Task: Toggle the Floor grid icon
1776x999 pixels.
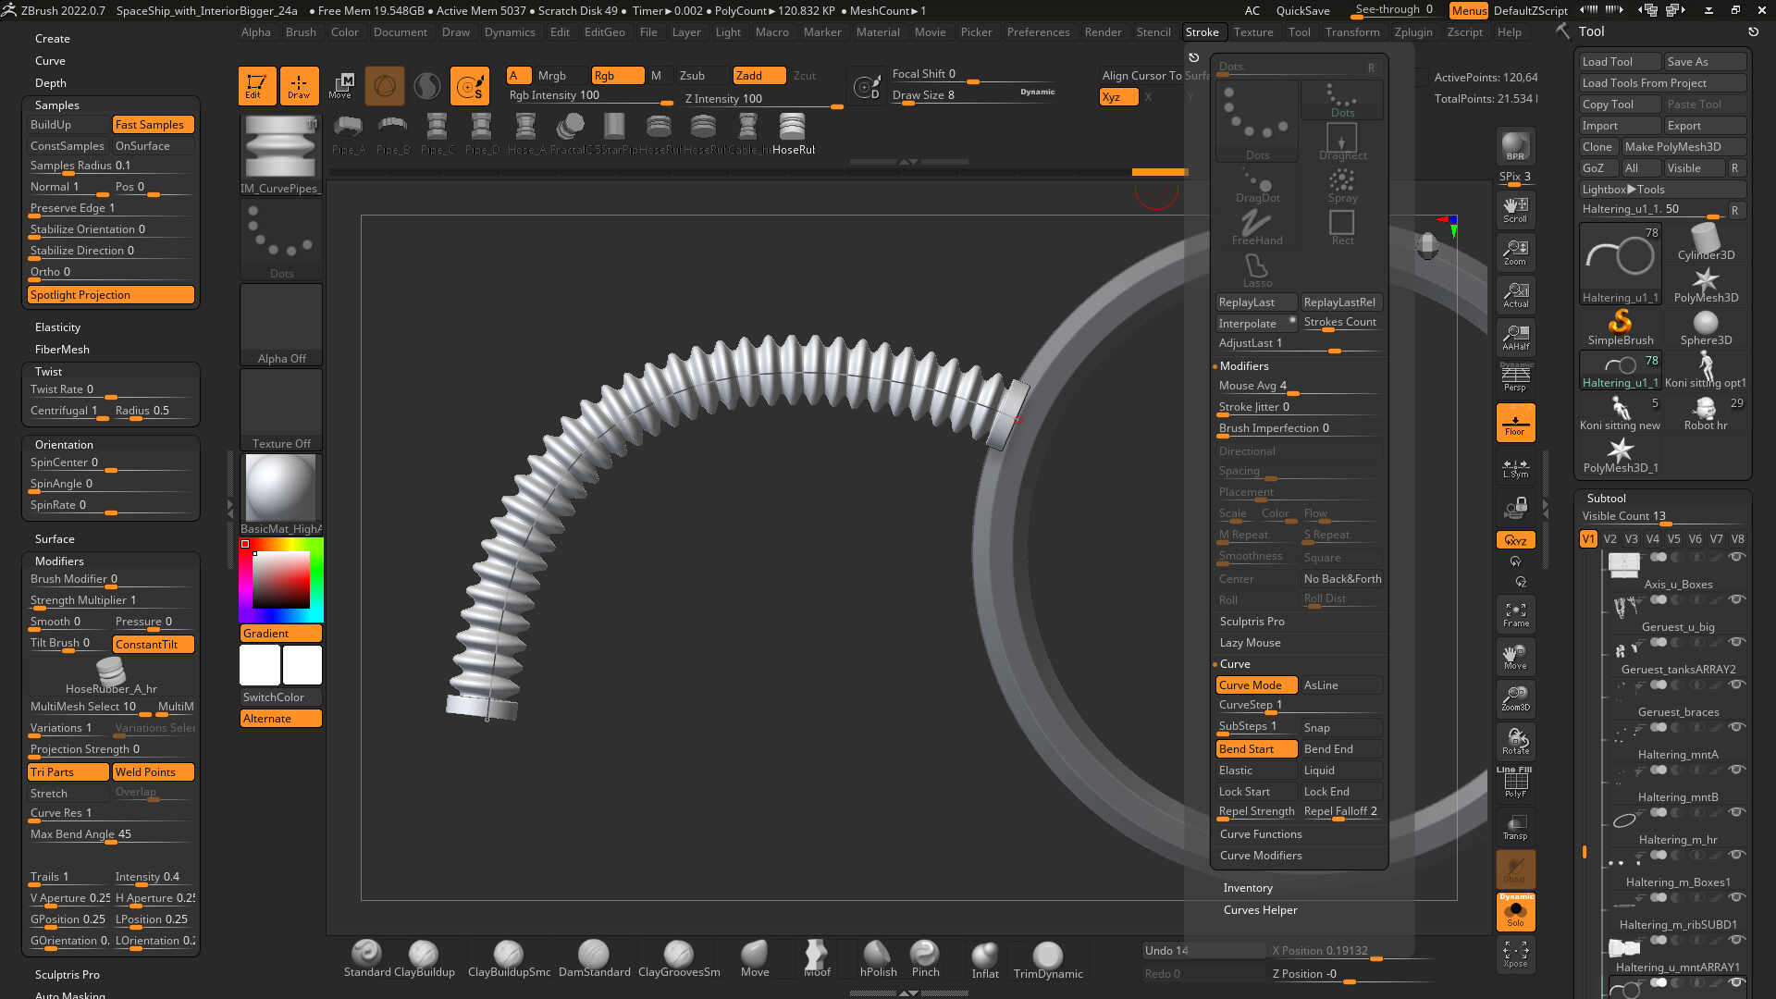Action: tap(1515, 423)
